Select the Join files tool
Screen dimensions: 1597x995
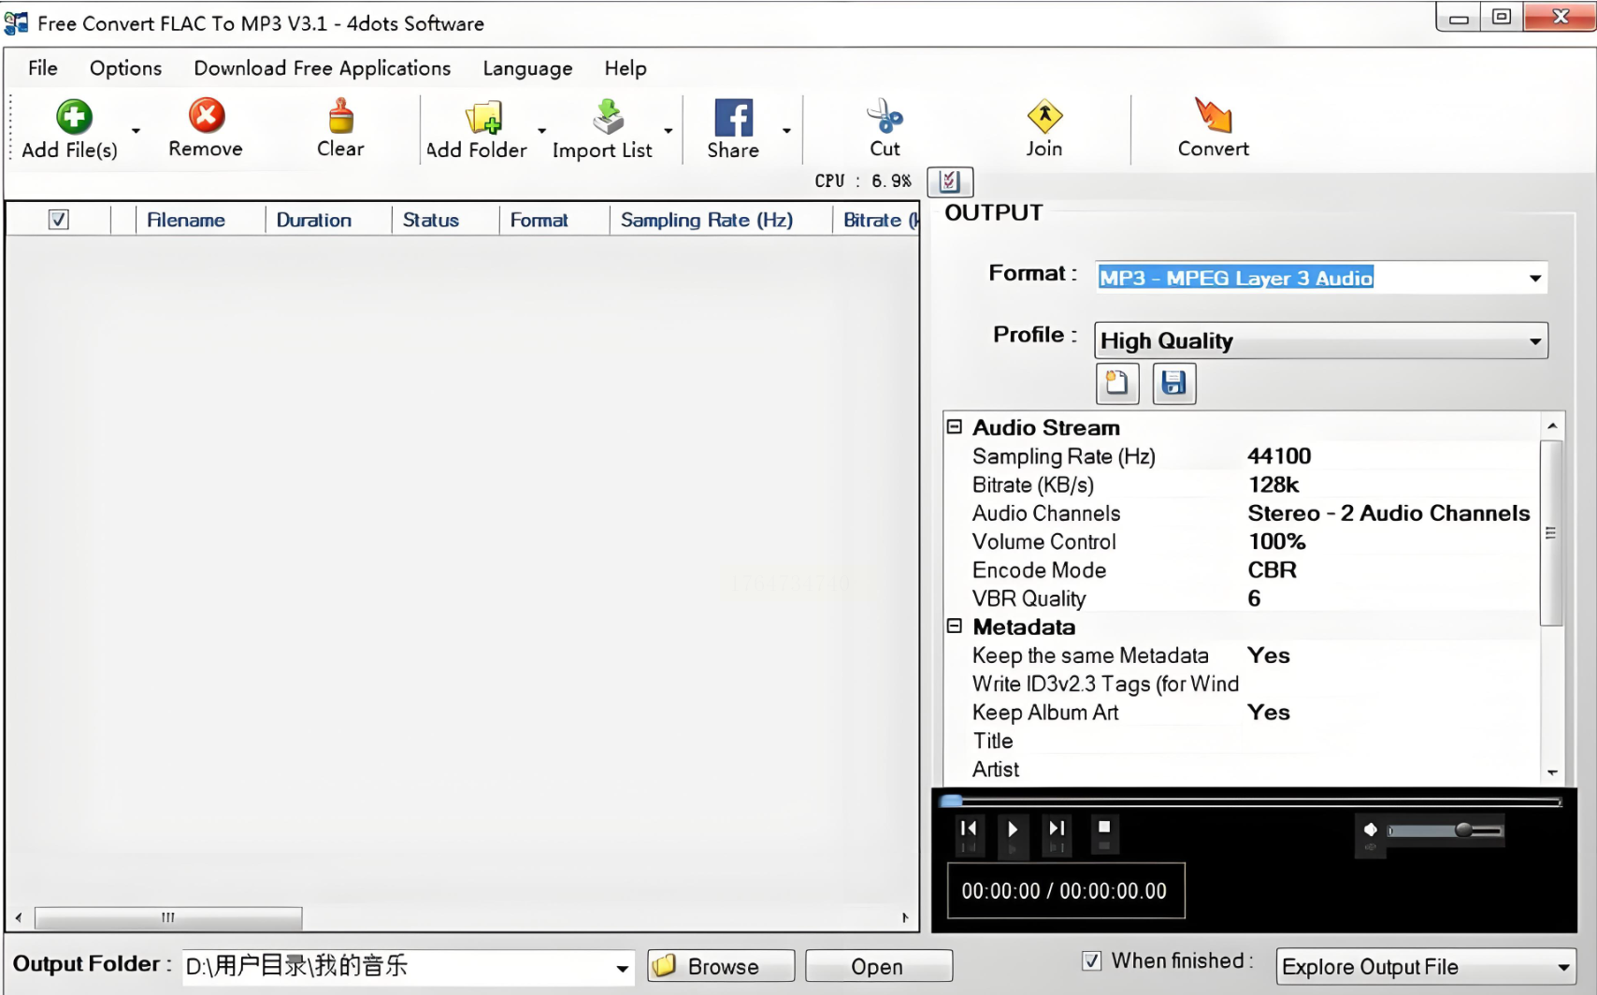(1044, 117)
